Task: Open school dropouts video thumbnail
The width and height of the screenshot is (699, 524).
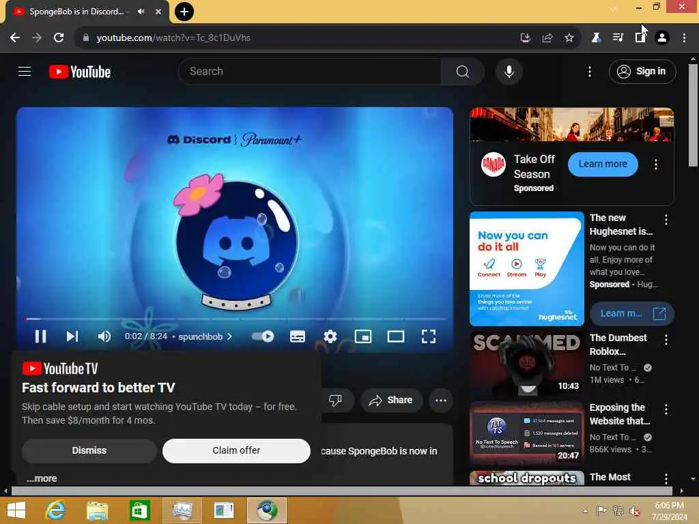Action: tap(527, 478)
